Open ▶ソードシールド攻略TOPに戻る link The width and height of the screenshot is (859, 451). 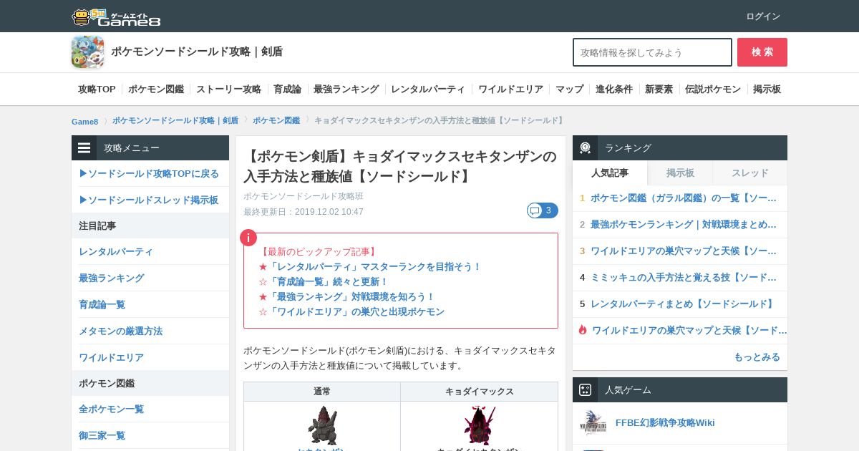point(149,174)
